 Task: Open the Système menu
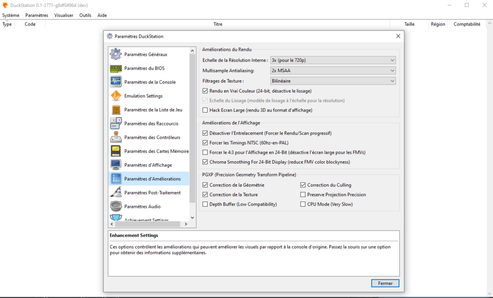[11, 15]
